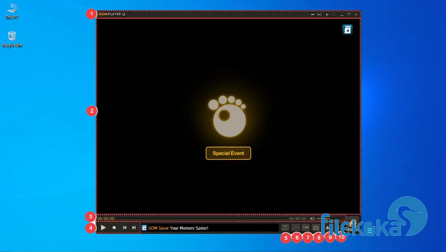The width and height of the screenshot is (446, 252).
Task: Open the 360-degree video mode button
Action: pos(285,227)
